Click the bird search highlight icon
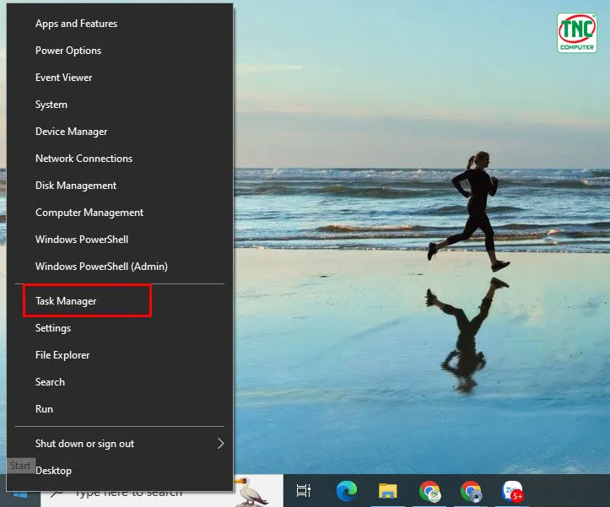This screenshot has width=610, height=507. tap(251, 492)
